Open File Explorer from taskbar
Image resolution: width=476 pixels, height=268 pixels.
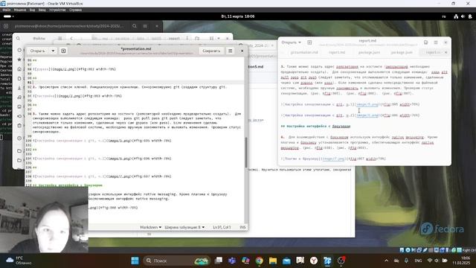tap(273, 261)
